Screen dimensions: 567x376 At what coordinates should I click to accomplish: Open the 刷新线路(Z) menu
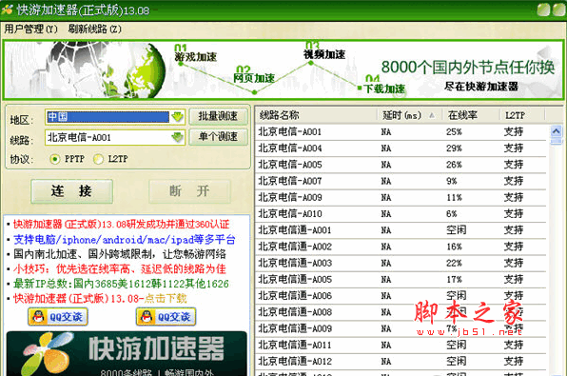click(95, 29)
